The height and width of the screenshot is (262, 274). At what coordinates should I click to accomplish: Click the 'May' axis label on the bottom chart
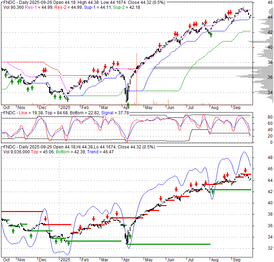[149, 260]
